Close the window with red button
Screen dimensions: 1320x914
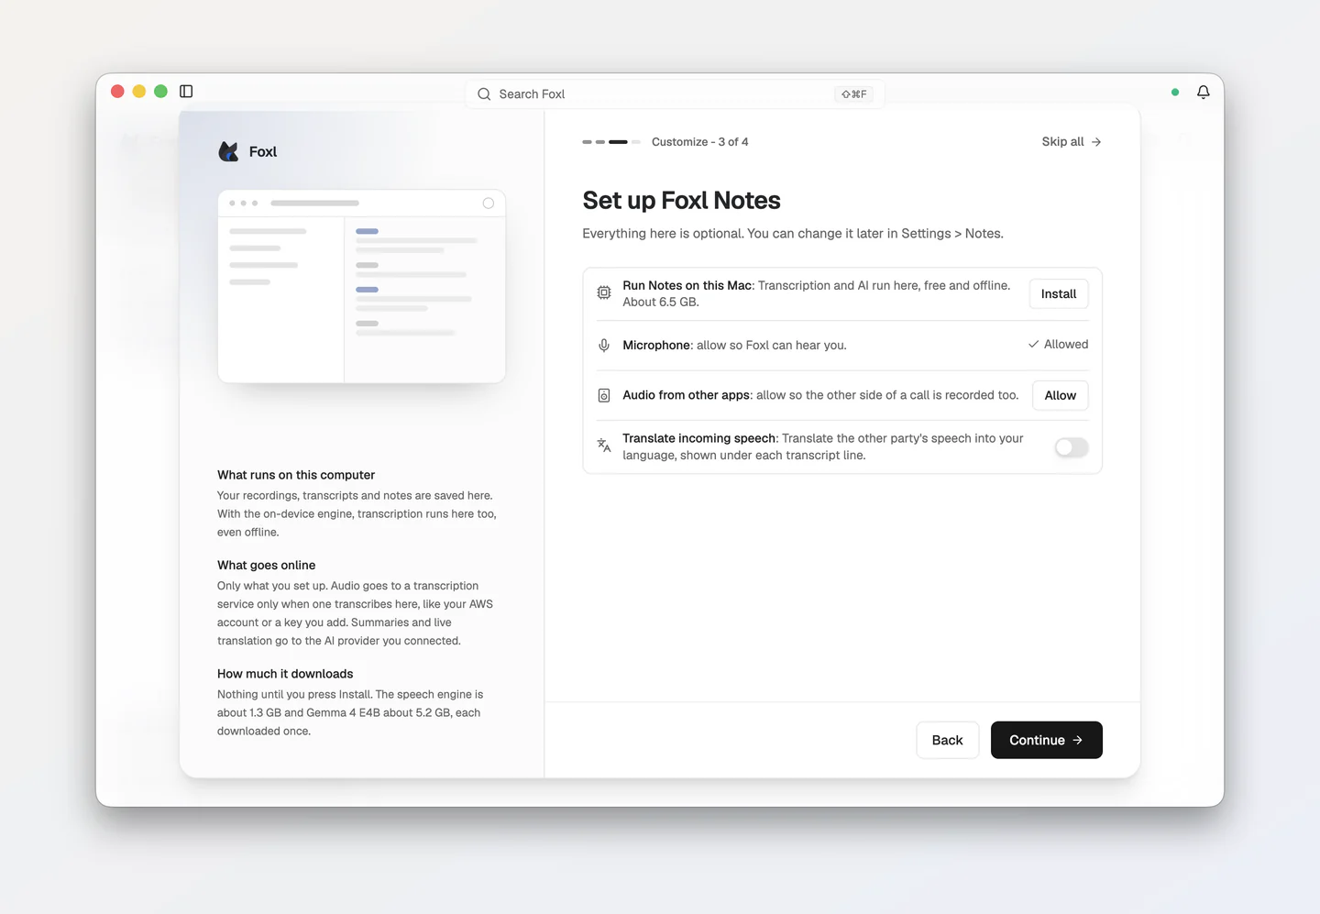tap(117, 91)
